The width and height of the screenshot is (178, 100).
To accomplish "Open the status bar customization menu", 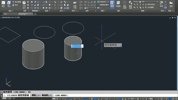I will coord(176,99).
